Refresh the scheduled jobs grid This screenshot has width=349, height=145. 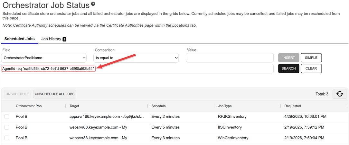coord(339,94)
